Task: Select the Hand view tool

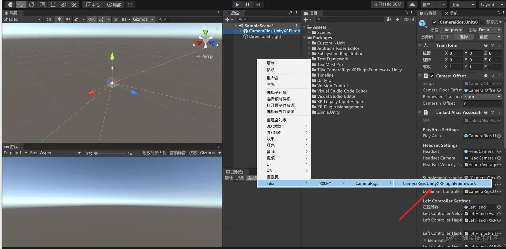Action: [x=10, y=5]
